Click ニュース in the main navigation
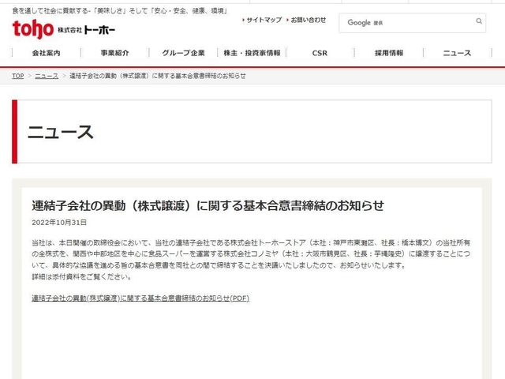 (x=456, y=53)
